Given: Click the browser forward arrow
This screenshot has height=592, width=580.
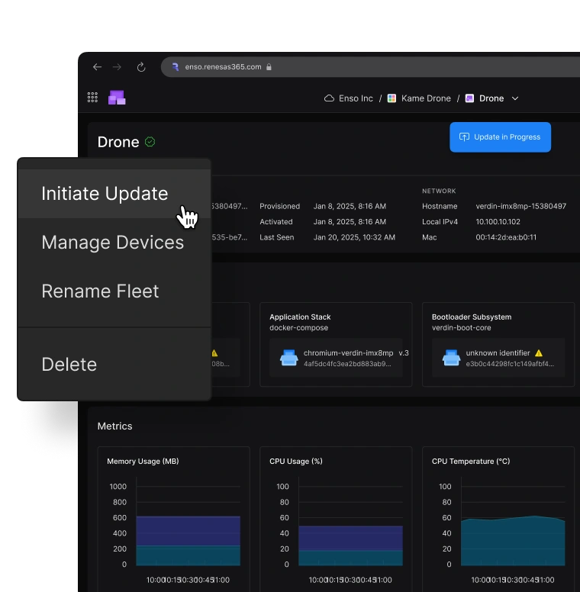Looking at the screenshot, I should [x=118, y=67].
